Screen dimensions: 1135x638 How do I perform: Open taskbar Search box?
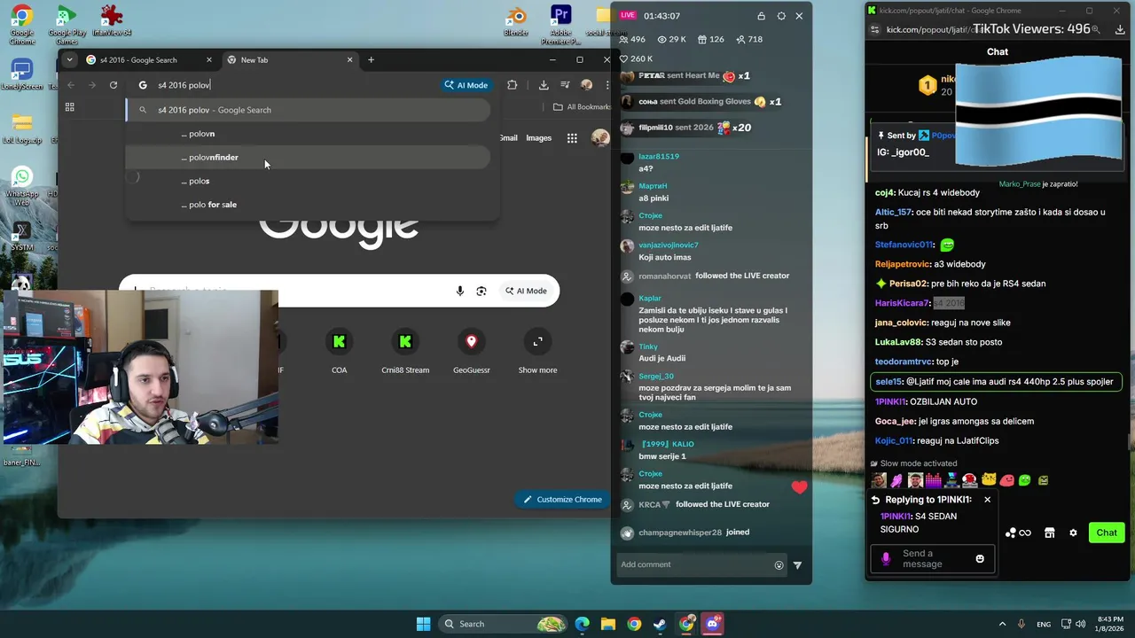pos(504,624)
